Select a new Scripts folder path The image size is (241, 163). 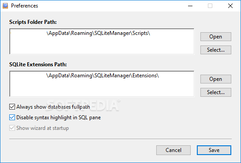(216, 50)
